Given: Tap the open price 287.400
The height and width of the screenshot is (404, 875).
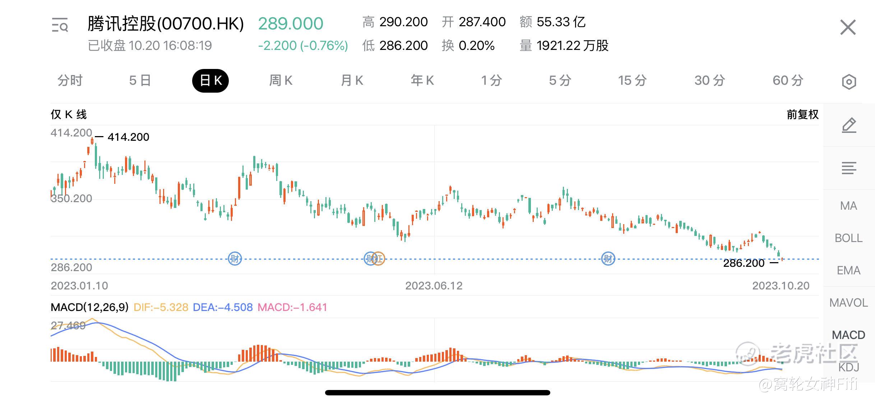Looking at the screenshot, I should point(482,22).
